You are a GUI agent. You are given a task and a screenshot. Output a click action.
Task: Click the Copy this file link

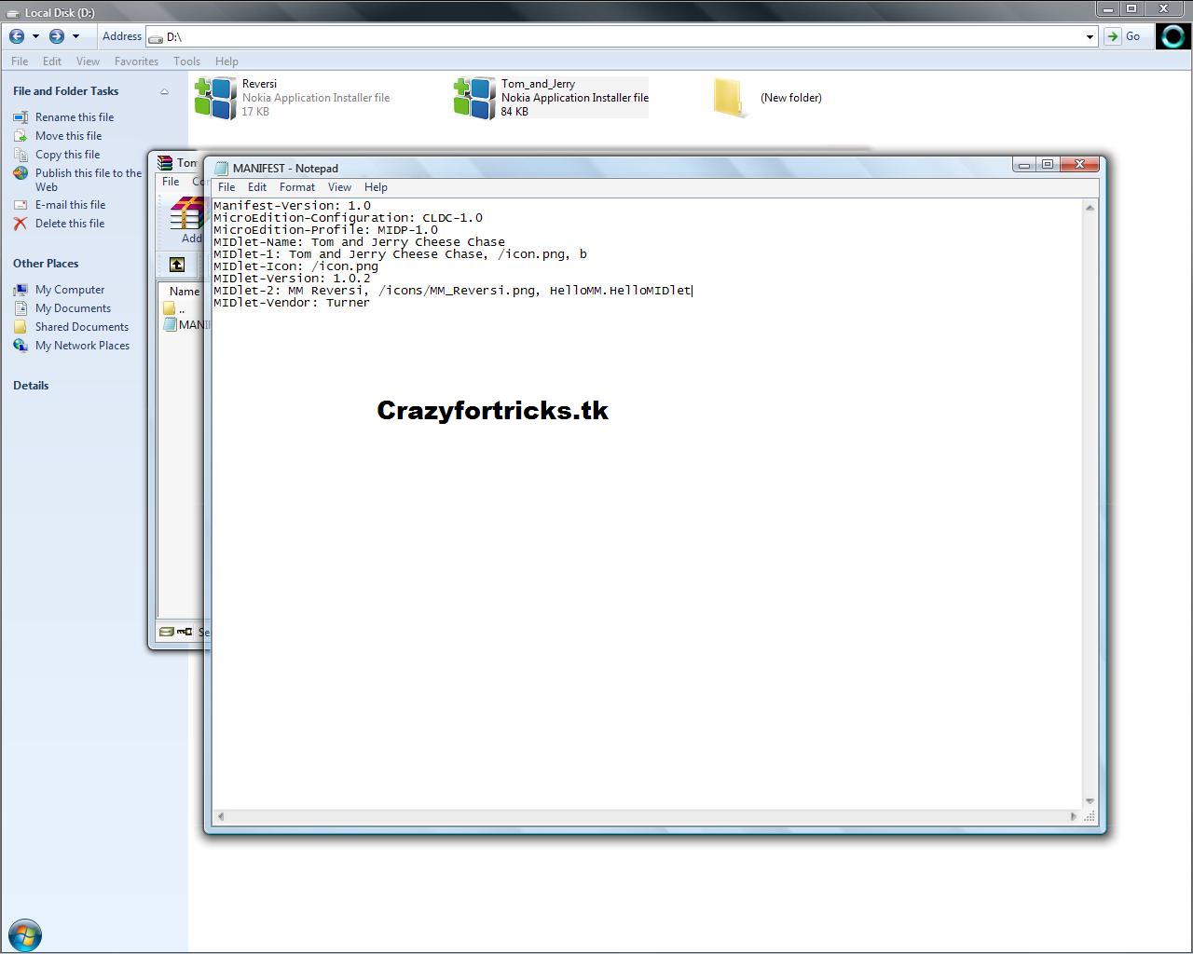67,155
